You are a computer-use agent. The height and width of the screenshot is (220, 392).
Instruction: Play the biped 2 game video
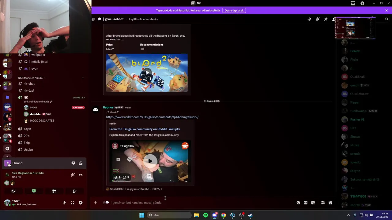[147, 73]
